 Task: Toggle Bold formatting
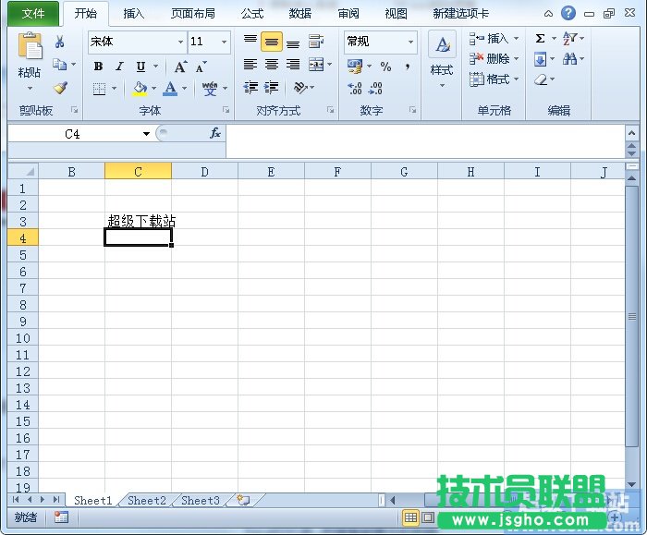coord(98,67)
